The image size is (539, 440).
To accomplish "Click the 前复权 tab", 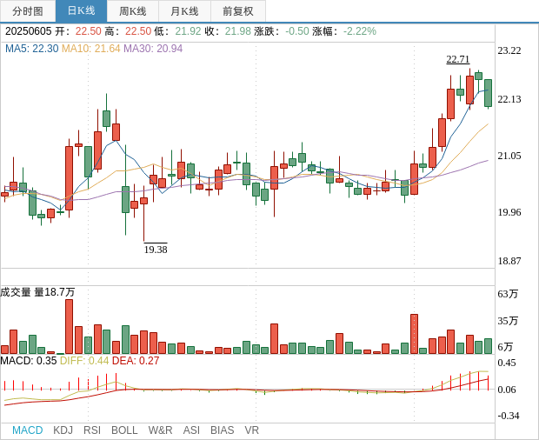I will pos(238,11).
